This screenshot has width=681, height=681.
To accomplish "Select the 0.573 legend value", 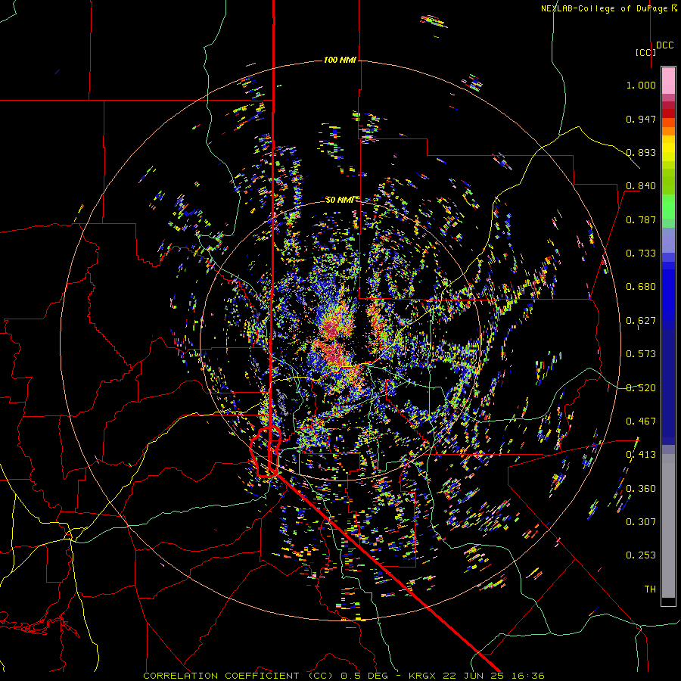I will pyautogui.click(x=641, y=354).
